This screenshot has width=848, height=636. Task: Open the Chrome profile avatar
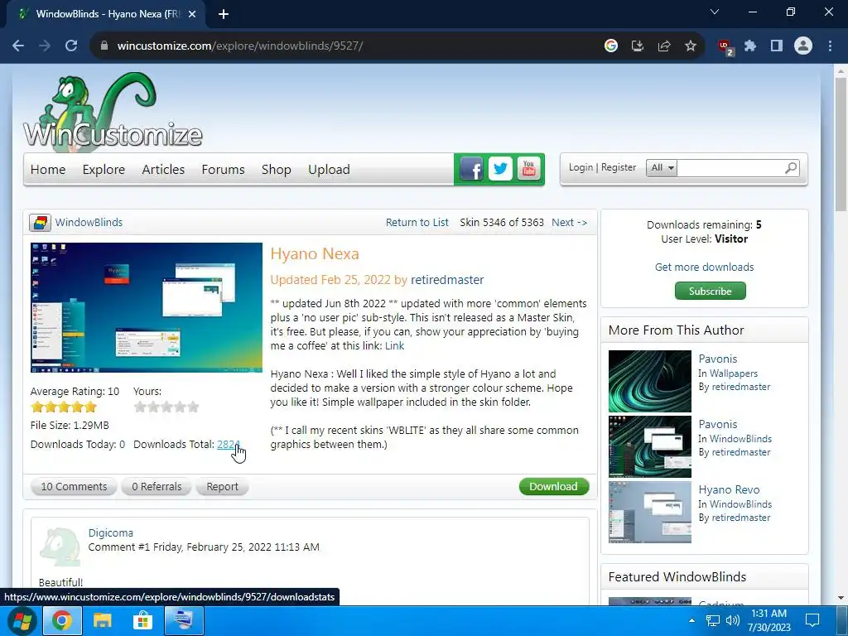[x=803, y=46]
